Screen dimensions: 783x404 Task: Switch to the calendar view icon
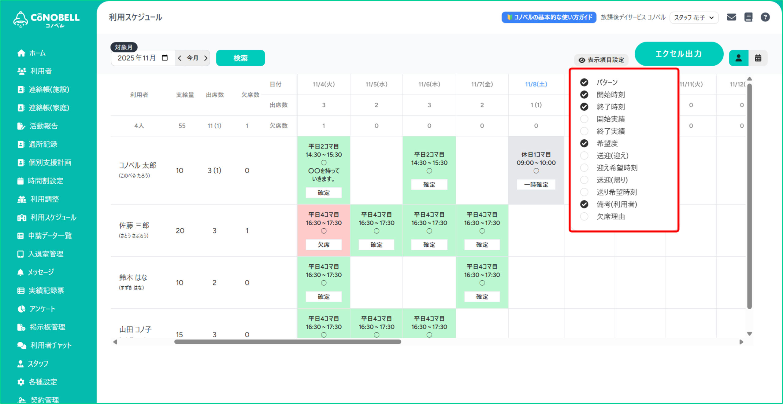click(758, 58)
